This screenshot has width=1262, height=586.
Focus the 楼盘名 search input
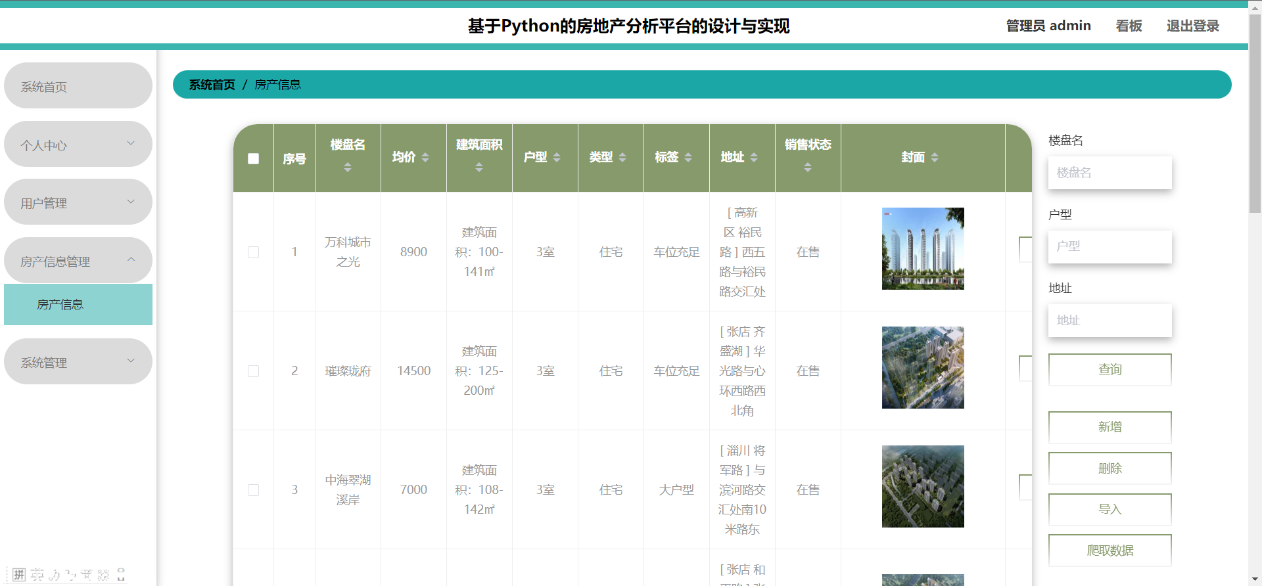click(1110, 173)
